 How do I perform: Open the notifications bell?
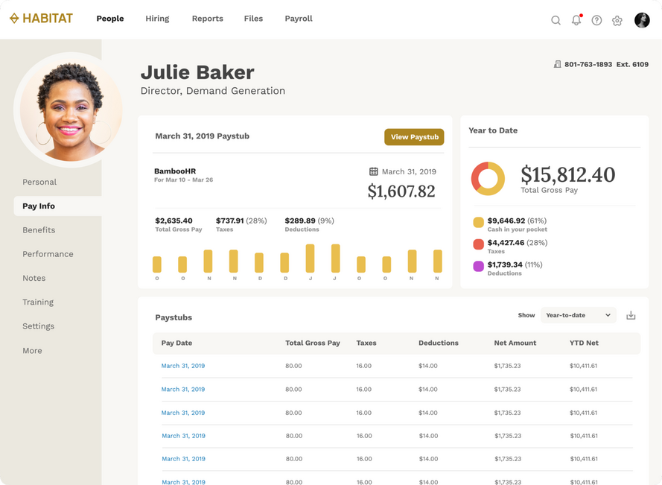tap(576, 20)
